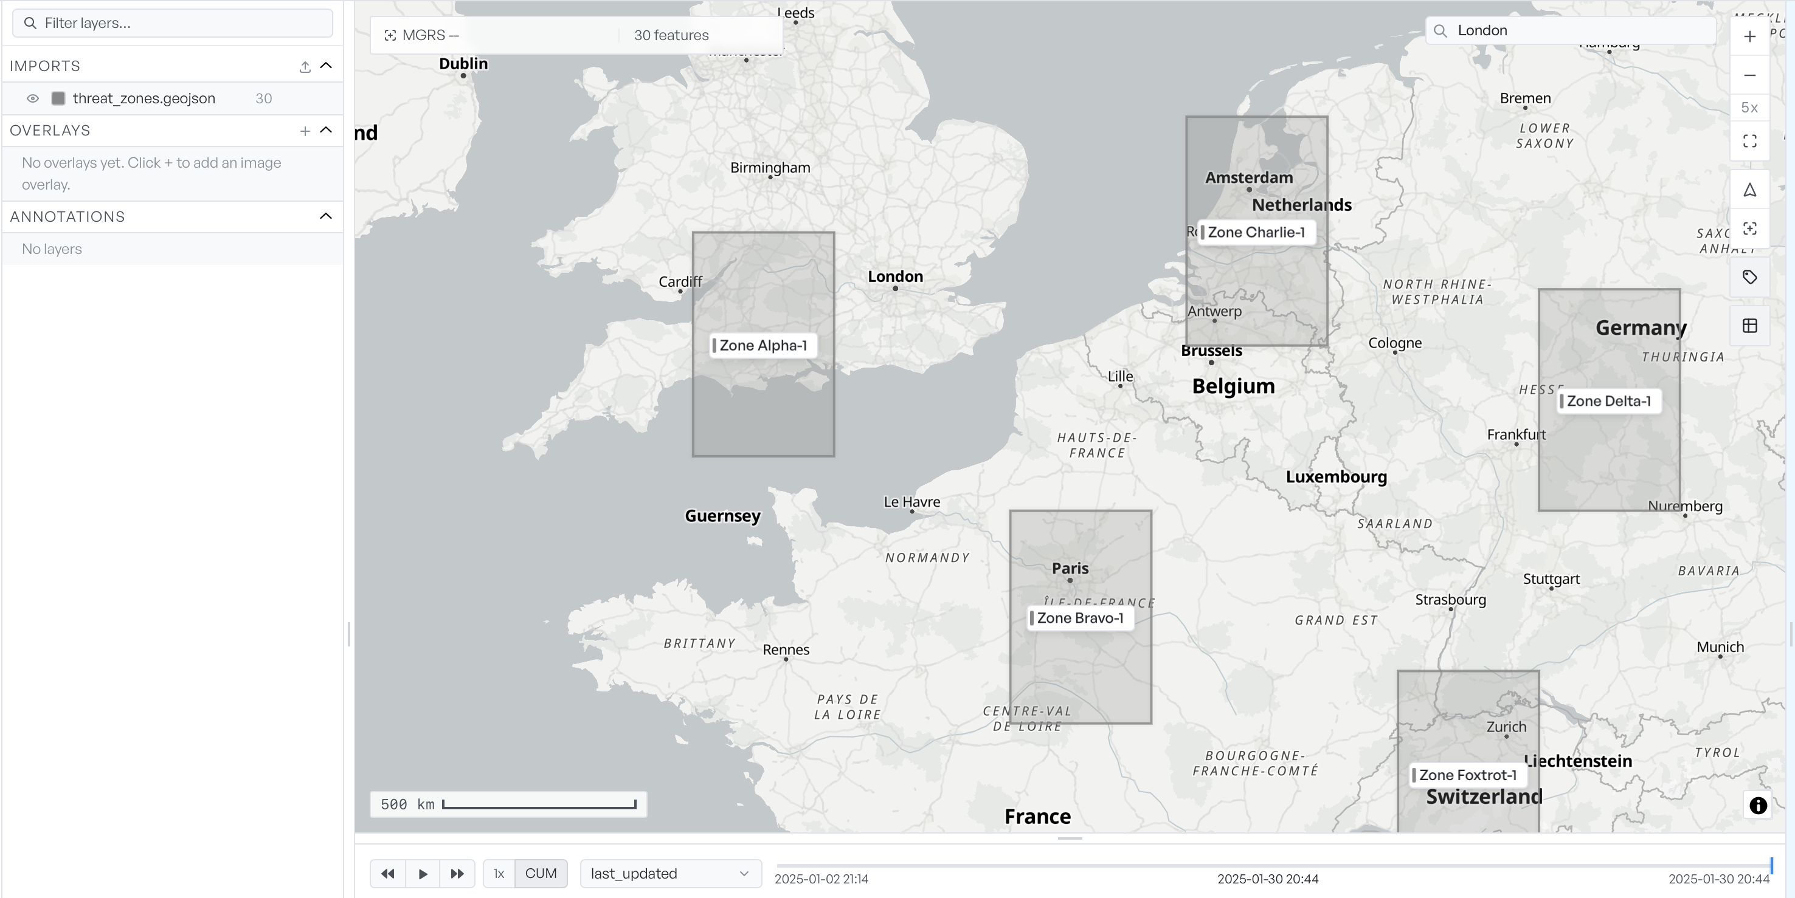Fast-forward the timeline playback
This screenshot has height=898, width=1795.
click(x=457, y=874)
